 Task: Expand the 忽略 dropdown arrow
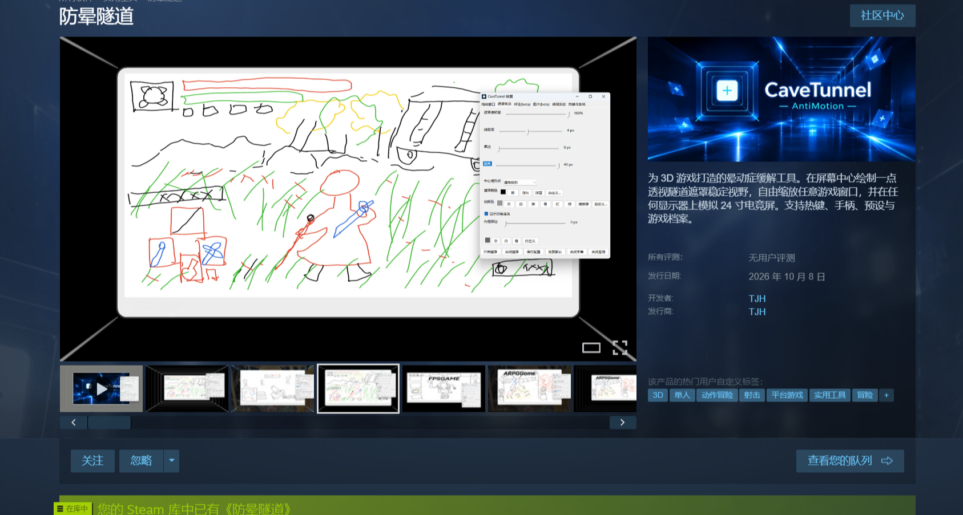pos(171,461)
